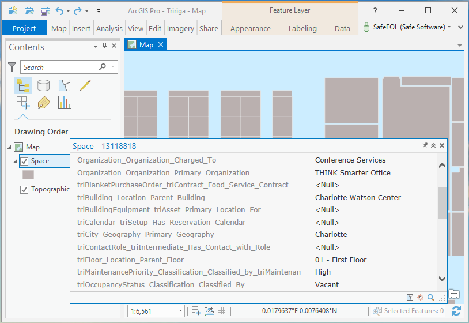Click the flash feature icon in pop-up
The image size is (469, 323).
coord(420,297)
